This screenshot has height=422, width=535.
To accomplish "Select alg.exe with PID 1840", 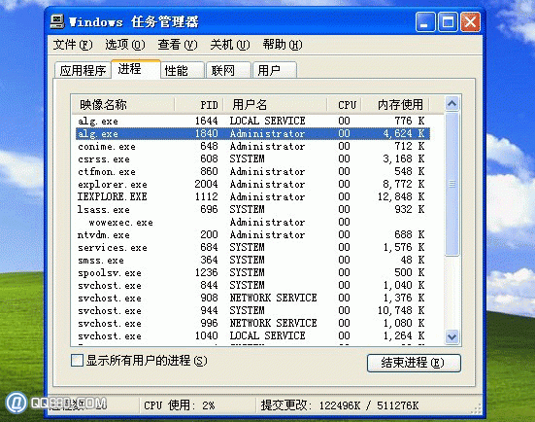I will pyautogui.click(x=252, y=133).
